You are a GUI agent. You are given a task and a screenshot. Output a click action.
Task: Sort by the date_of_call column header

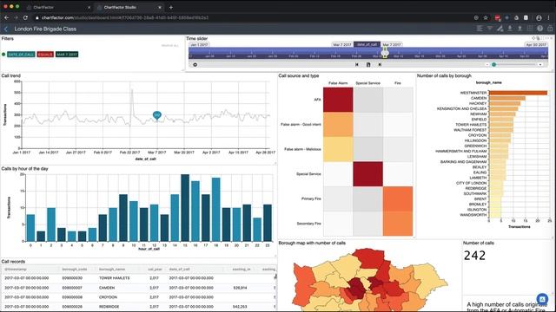coord(180,270)
